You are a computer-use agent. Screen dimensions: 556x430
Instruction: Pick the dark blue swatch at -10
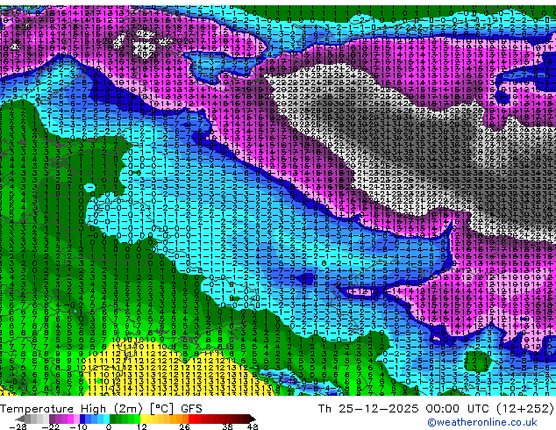82,419
